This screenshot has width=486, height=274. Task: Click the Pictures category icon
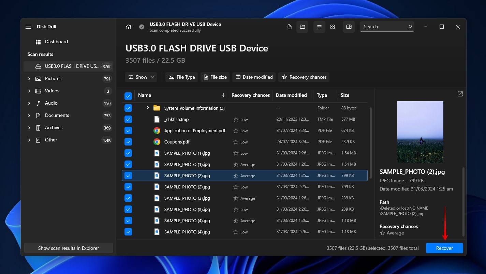click(x=38, y=78)
